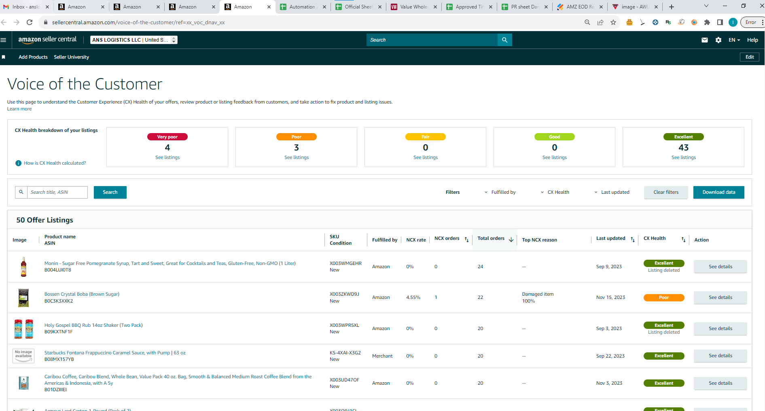Image resolution: width=765 pixels, height=411 pixels.
Task: See listings under Poor
Action: (297, 157)
